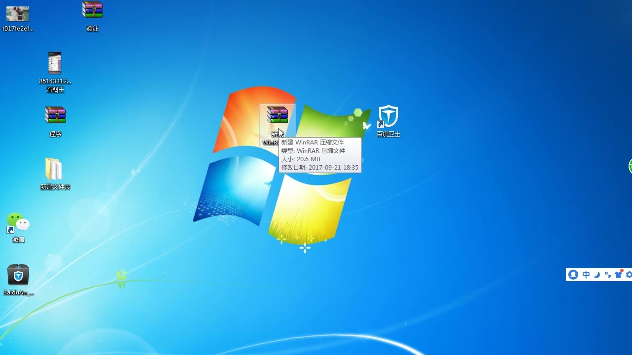
Task: Select the 新建文件夹 folder icon
Action: pyautogui.click(x=54, y=169)
